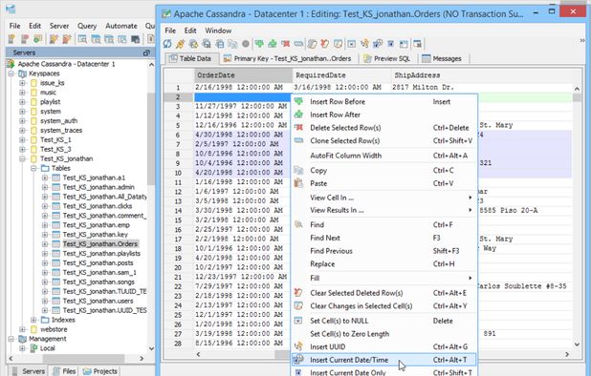591x376 pixels.
Task: Click cell "2817 Milton Dr." in ShipAddress
Action: pyautogui.click(x=481, y=87)
